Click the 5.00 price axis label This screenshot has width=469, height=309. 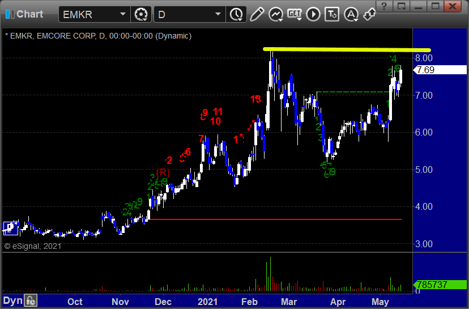pyautogui.click(x=424, y=170)
